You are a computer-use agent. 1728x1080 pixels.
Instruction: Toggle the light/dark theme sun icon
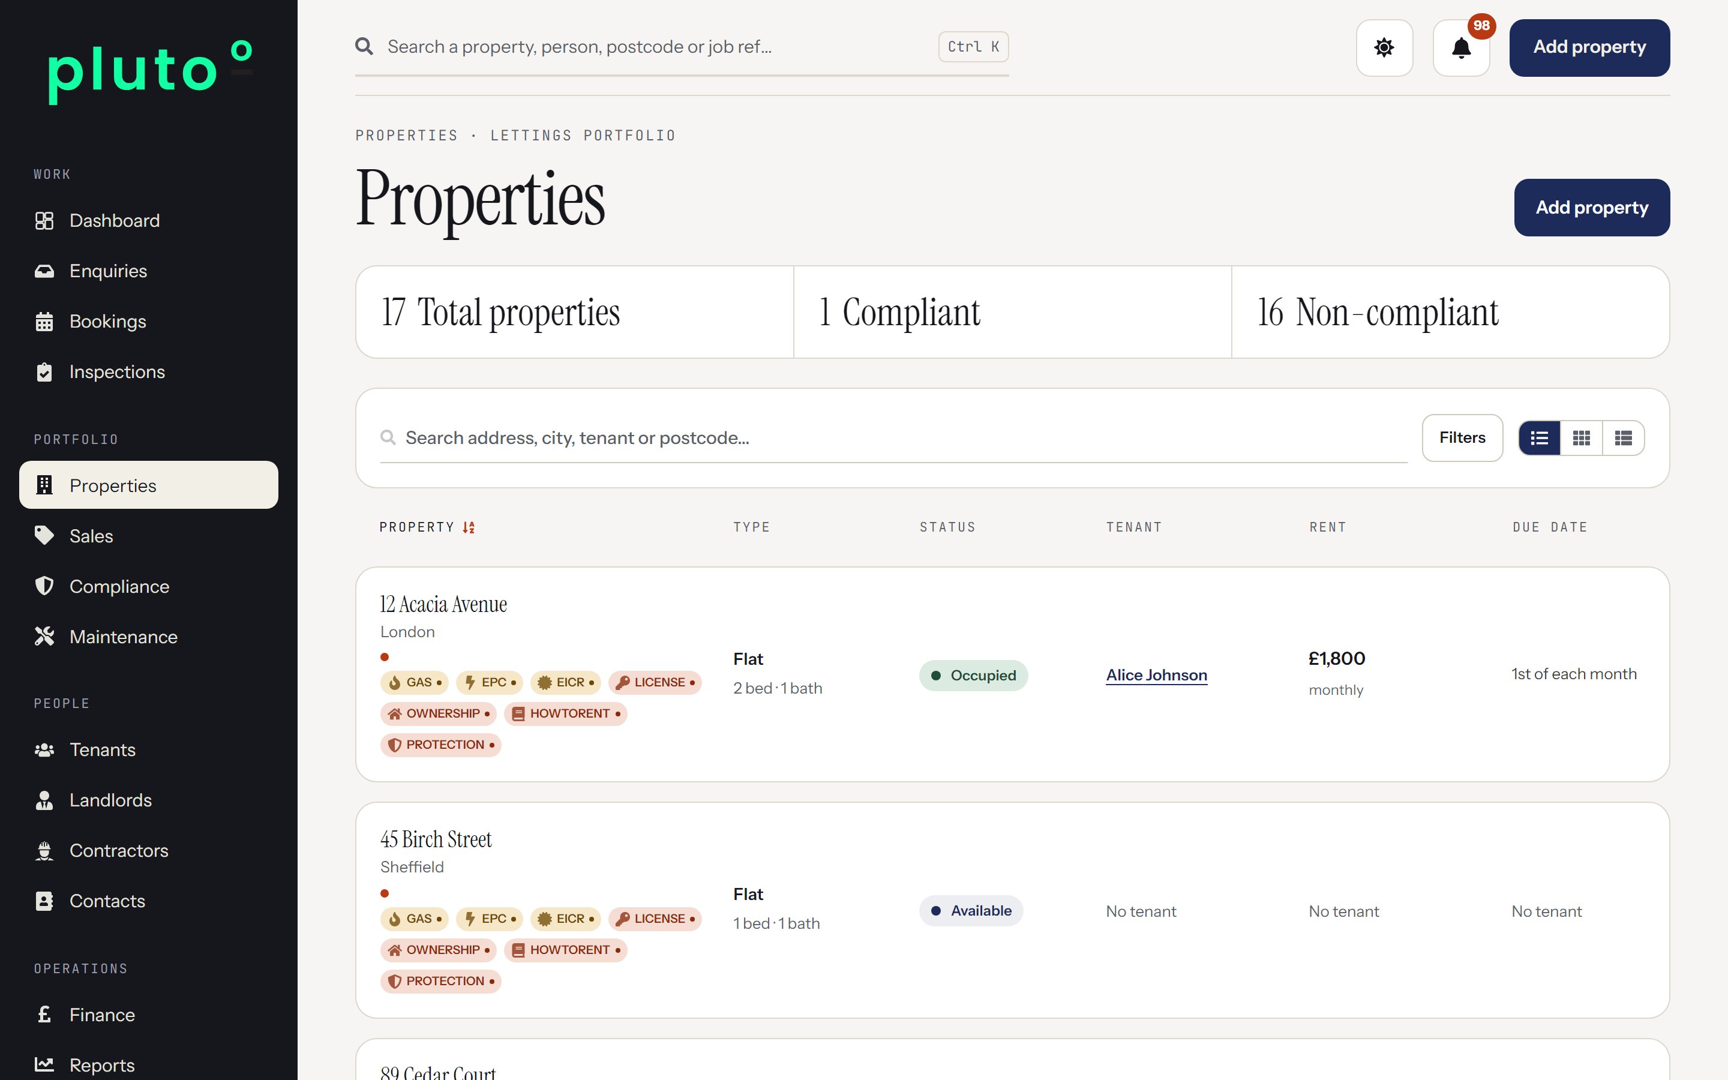(x=1384, y=47)
